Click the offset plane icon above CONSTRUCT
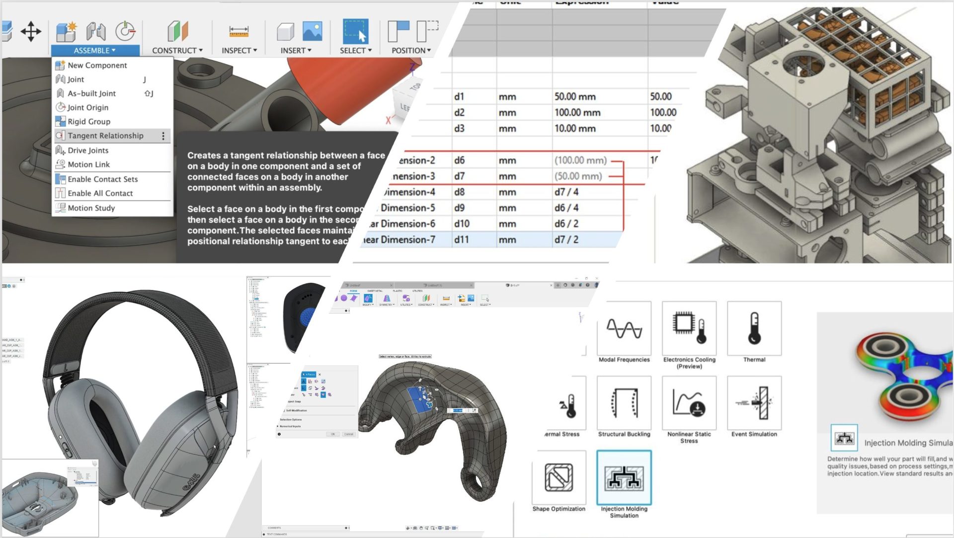 click(x=177, y=31)
